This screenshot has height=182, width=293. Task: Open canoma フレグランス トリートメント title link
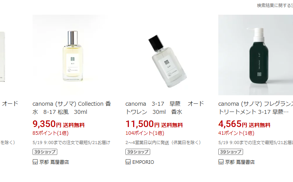pyautogui.click(x=255, y=108)
